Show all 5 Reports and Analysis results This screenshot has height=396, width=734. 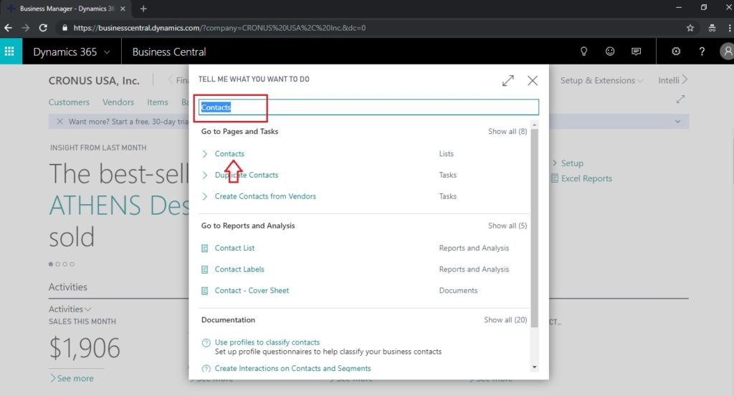(507, 226)
